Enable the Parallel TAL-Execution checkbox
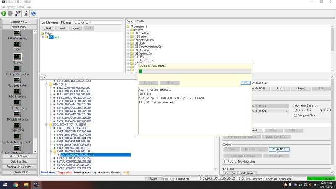This screenshot has width=336, height=189. pos(226,162)
